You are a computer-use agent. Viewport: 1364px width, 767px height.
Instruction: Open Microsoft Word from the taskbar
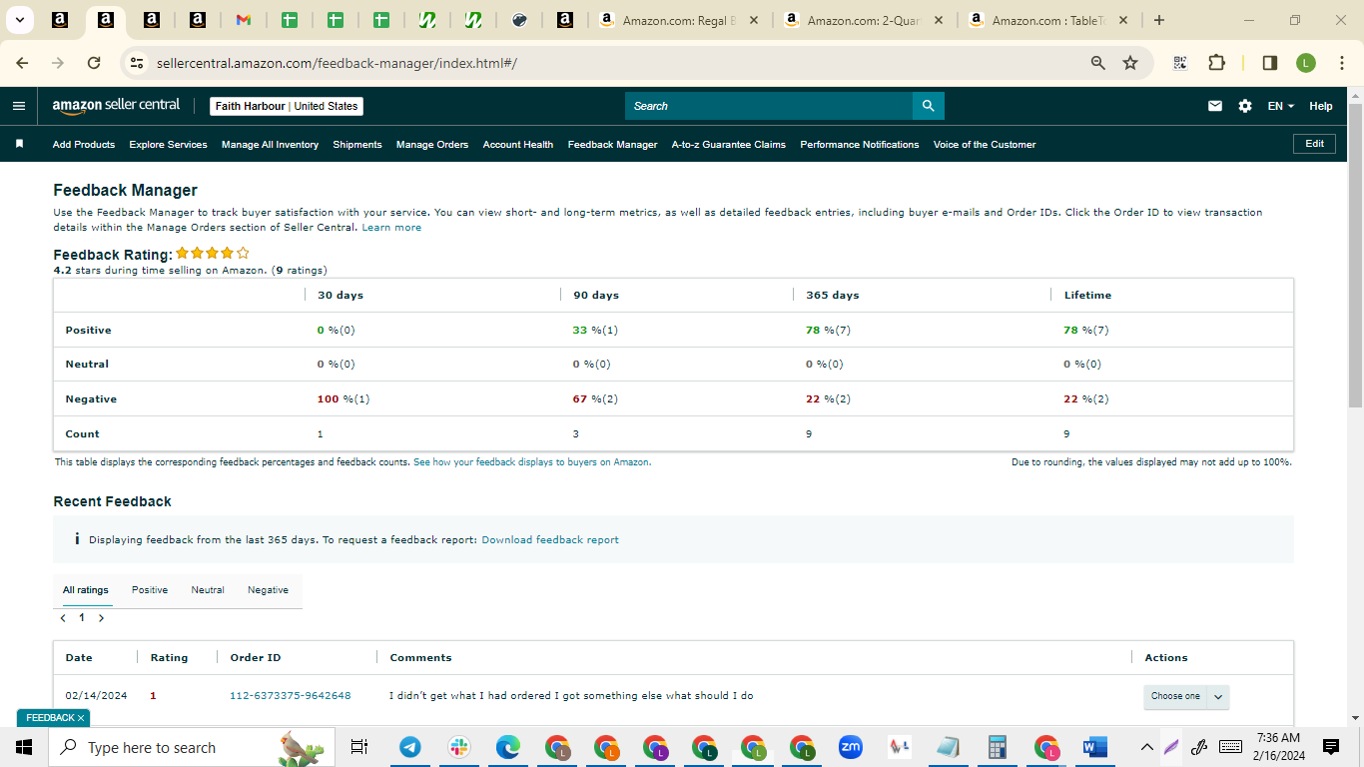click(1094, 747)
